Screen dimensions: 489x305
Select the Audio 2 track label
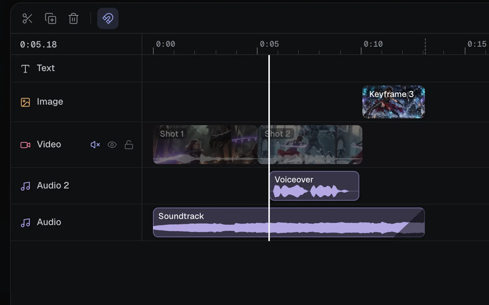click(53, 185)
